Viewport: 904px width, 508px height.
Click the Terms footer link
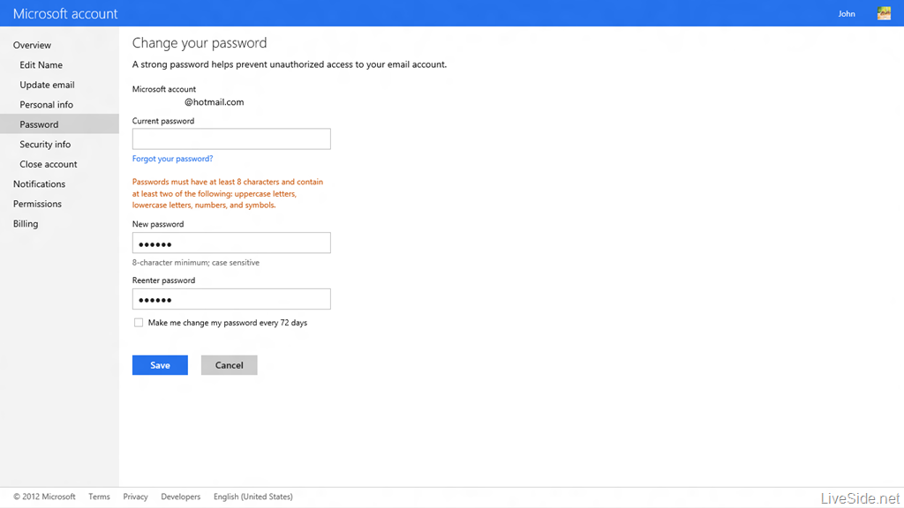[99, 497]
